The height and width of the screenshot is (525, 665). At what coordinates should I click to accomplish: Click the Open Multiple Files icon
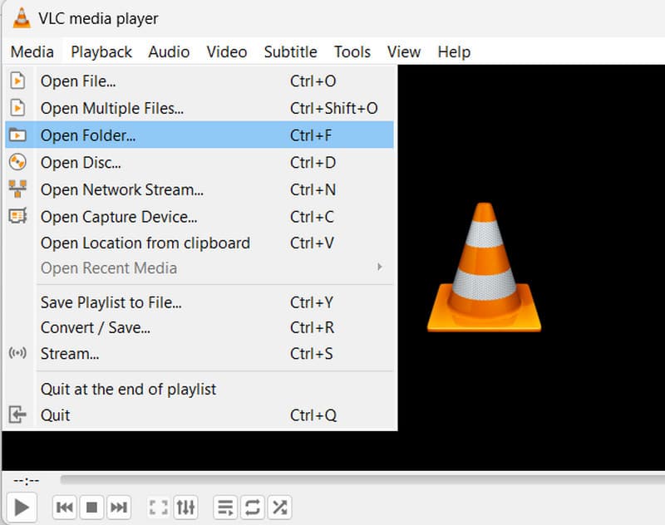coord(17,108)
